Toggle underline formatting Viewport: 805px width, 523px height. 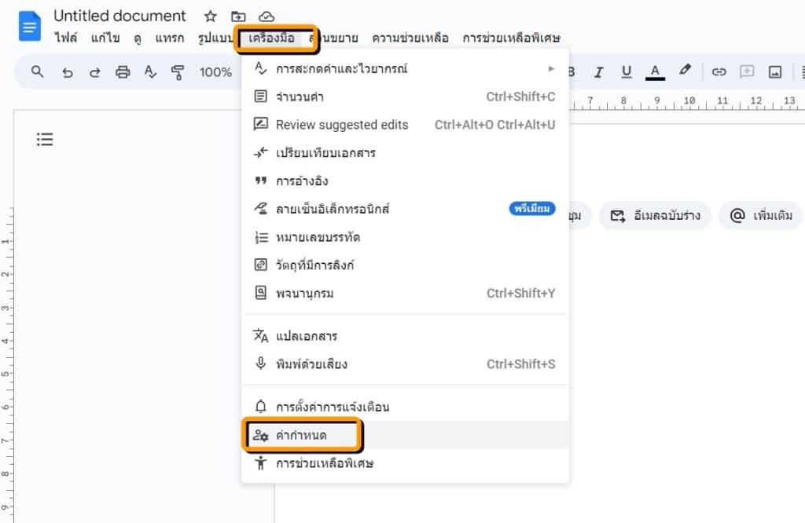point(626,71)
